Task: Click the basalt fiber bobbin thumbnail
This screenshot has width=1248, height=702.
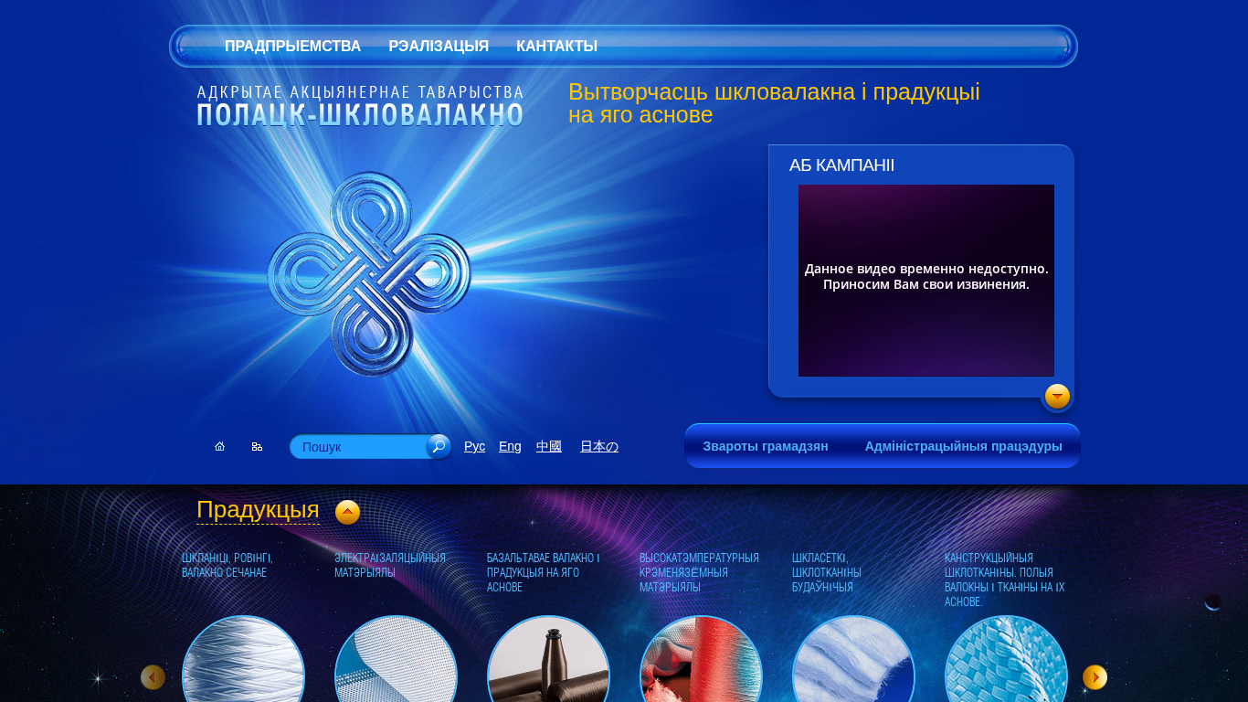Action: click(x=548, y=659)
